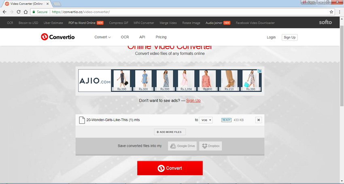Reload the page with refresh icon
The image size is (344, 184).
(x=19, y=12)
